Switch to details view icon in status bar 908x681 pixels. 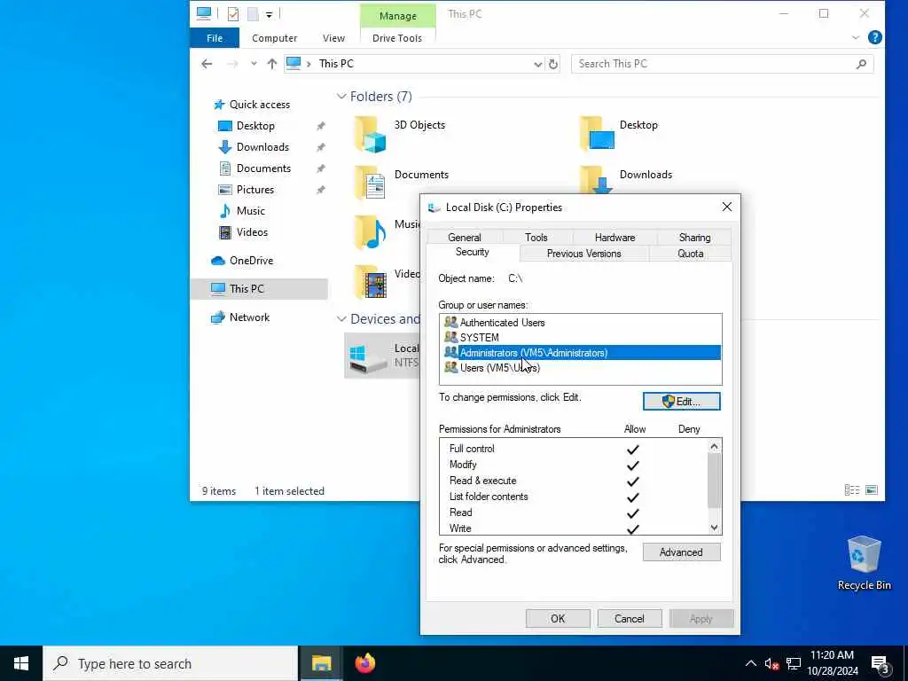click(852, 490)
